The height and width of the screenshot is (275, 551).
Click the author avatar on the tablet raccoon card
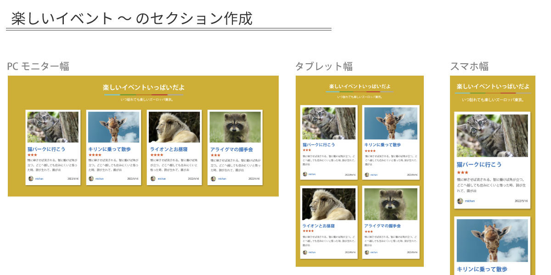coord(367,252)
